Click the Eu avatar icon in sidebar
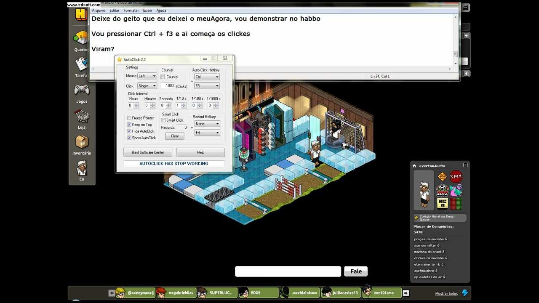The image size is (539, 303). click(81, 168)
